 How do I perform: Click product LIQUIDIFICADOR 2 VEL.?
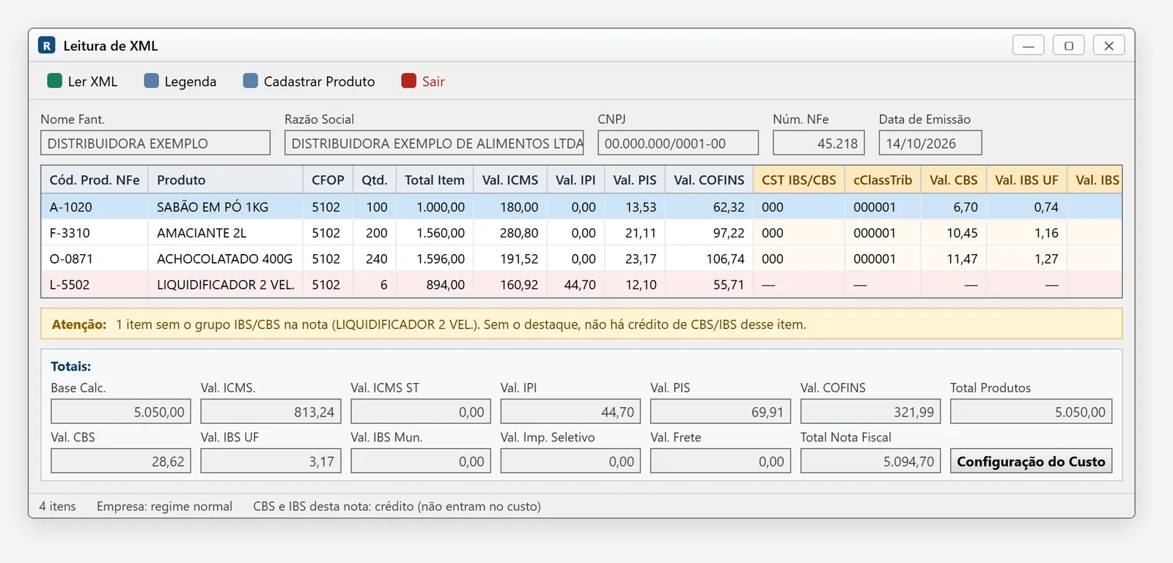(x=225, y=284)
